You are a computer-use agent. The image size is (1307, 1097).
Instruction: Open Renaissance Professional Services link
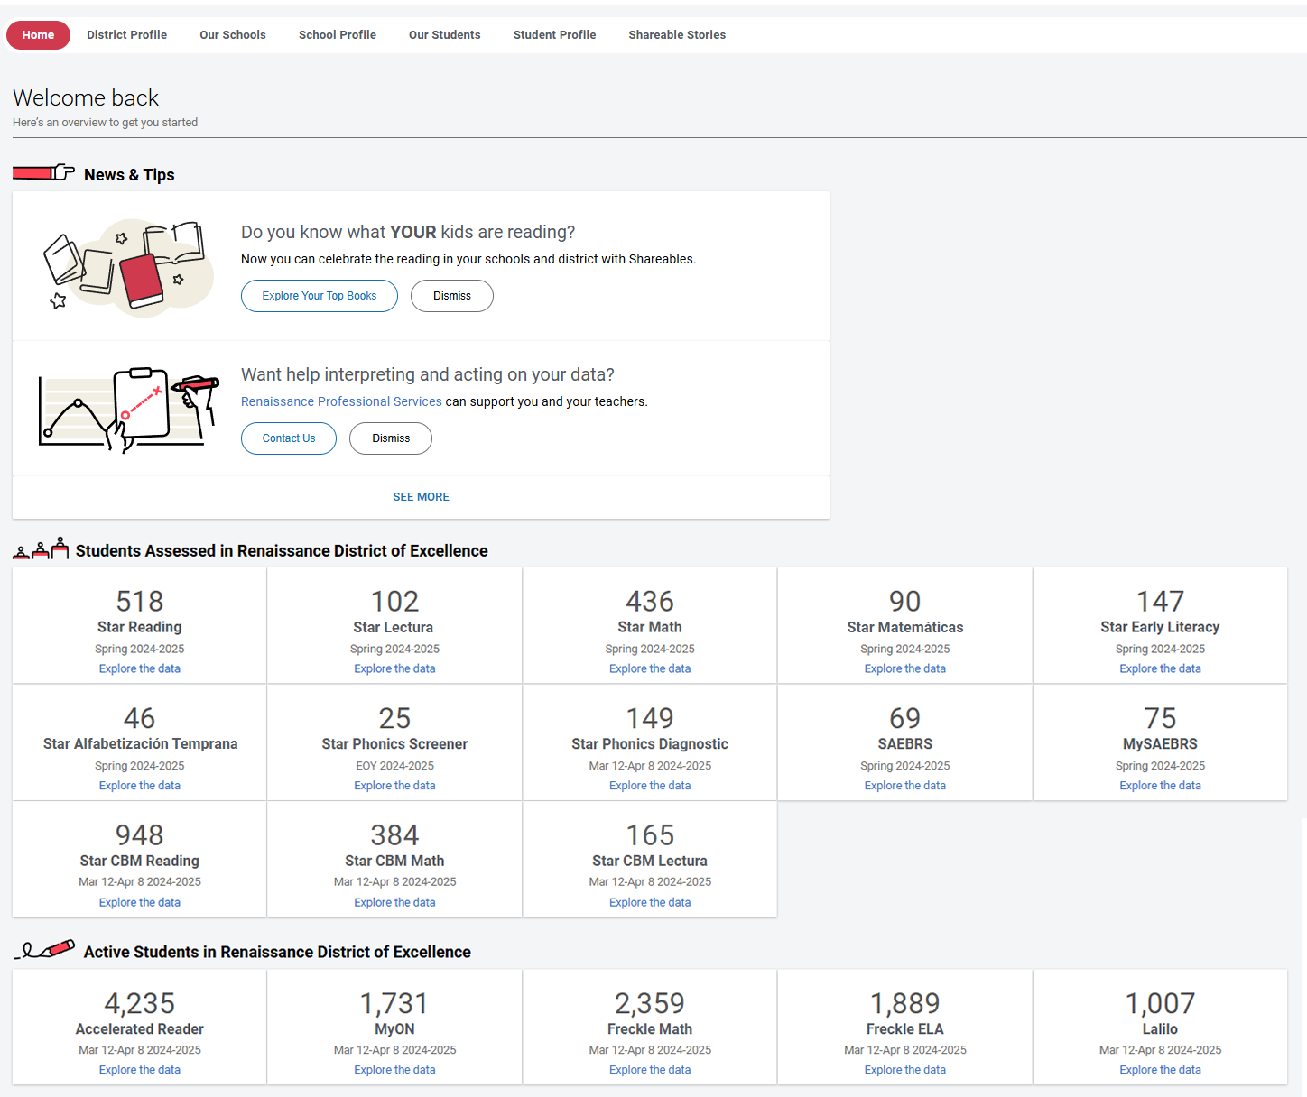(x=341, y=401)
